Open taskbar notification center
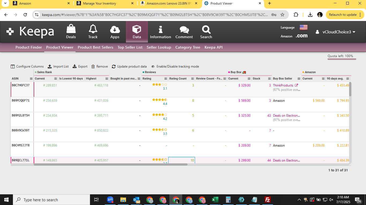The width and height of the screenshot is (366, 205). click(358, 200)
